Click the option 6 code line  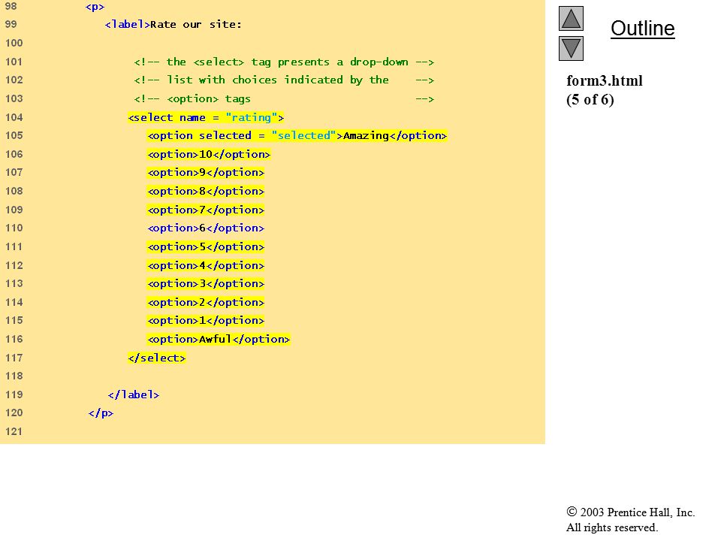pos(206,228)
